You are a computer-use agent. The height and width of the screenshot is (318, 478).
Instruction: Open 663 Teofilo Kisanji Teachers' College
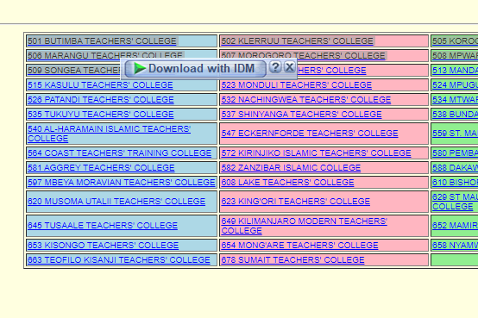[x=119, y=259]
